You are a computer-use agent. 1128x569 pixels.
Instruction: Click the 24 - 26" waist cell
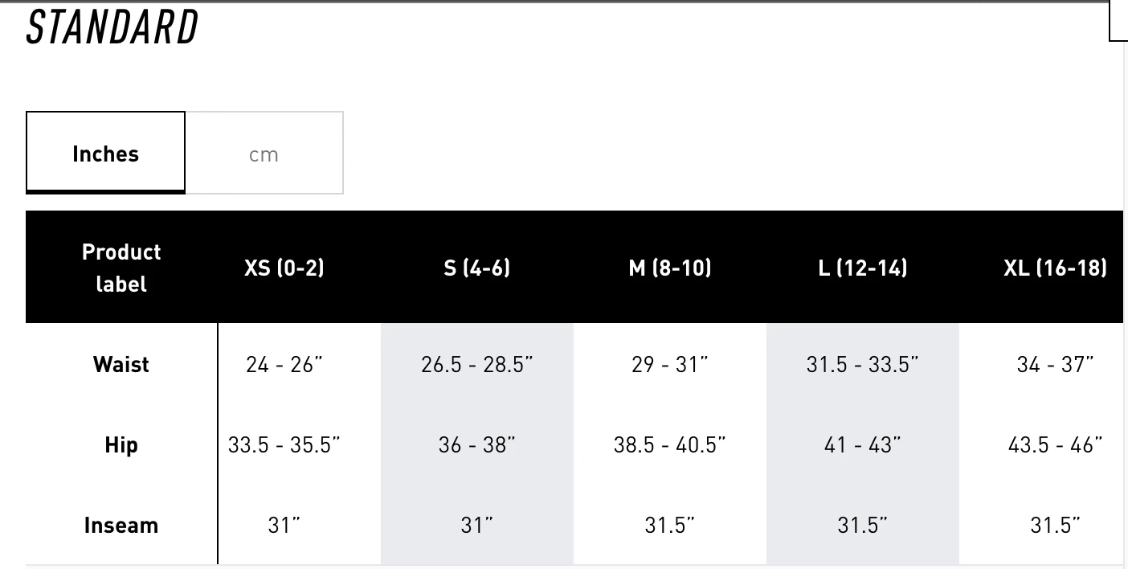284,364
